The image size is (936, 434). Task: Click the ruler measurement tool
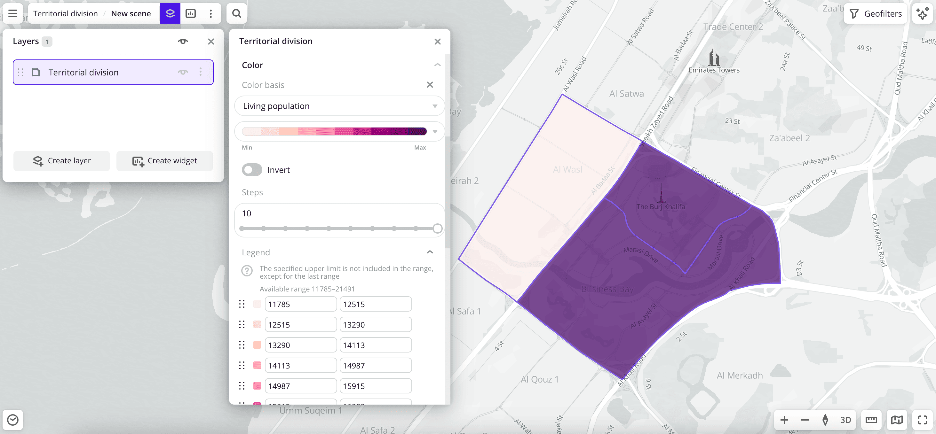point(871,420)
